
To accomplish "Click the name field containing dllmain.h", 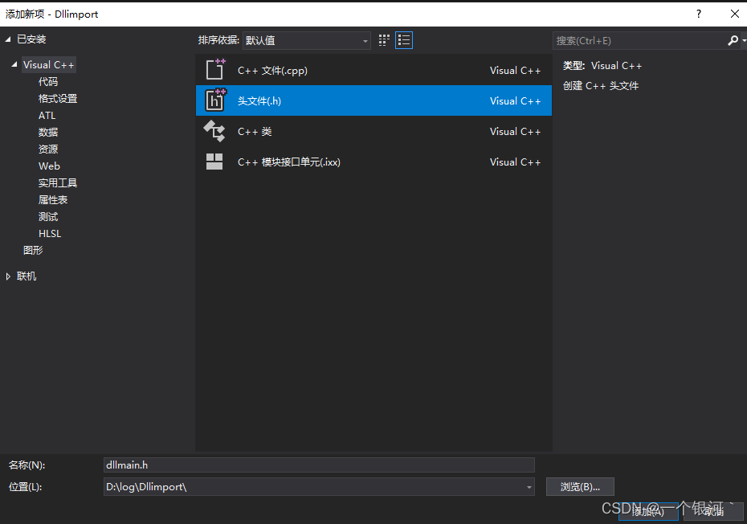I will tap(319, 465).
